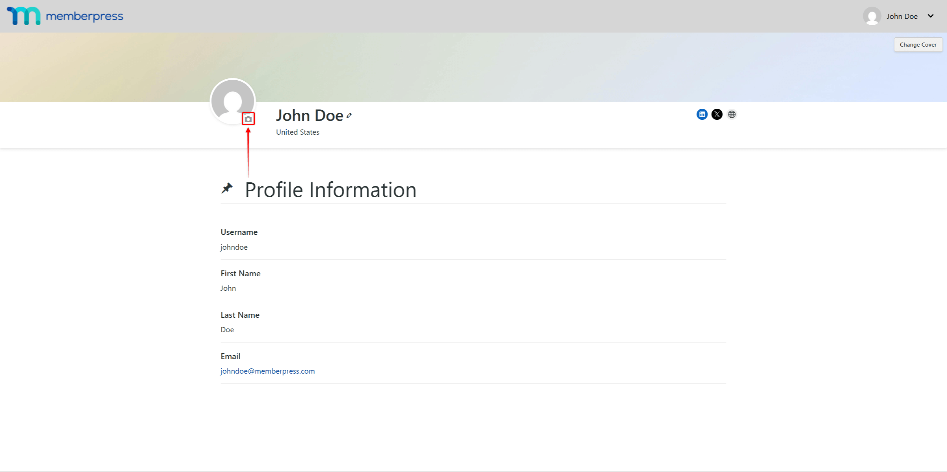Click the small header avatar icon
This screenshot has height=472, width=947.
pyautogui.click(x=872, y=16)
